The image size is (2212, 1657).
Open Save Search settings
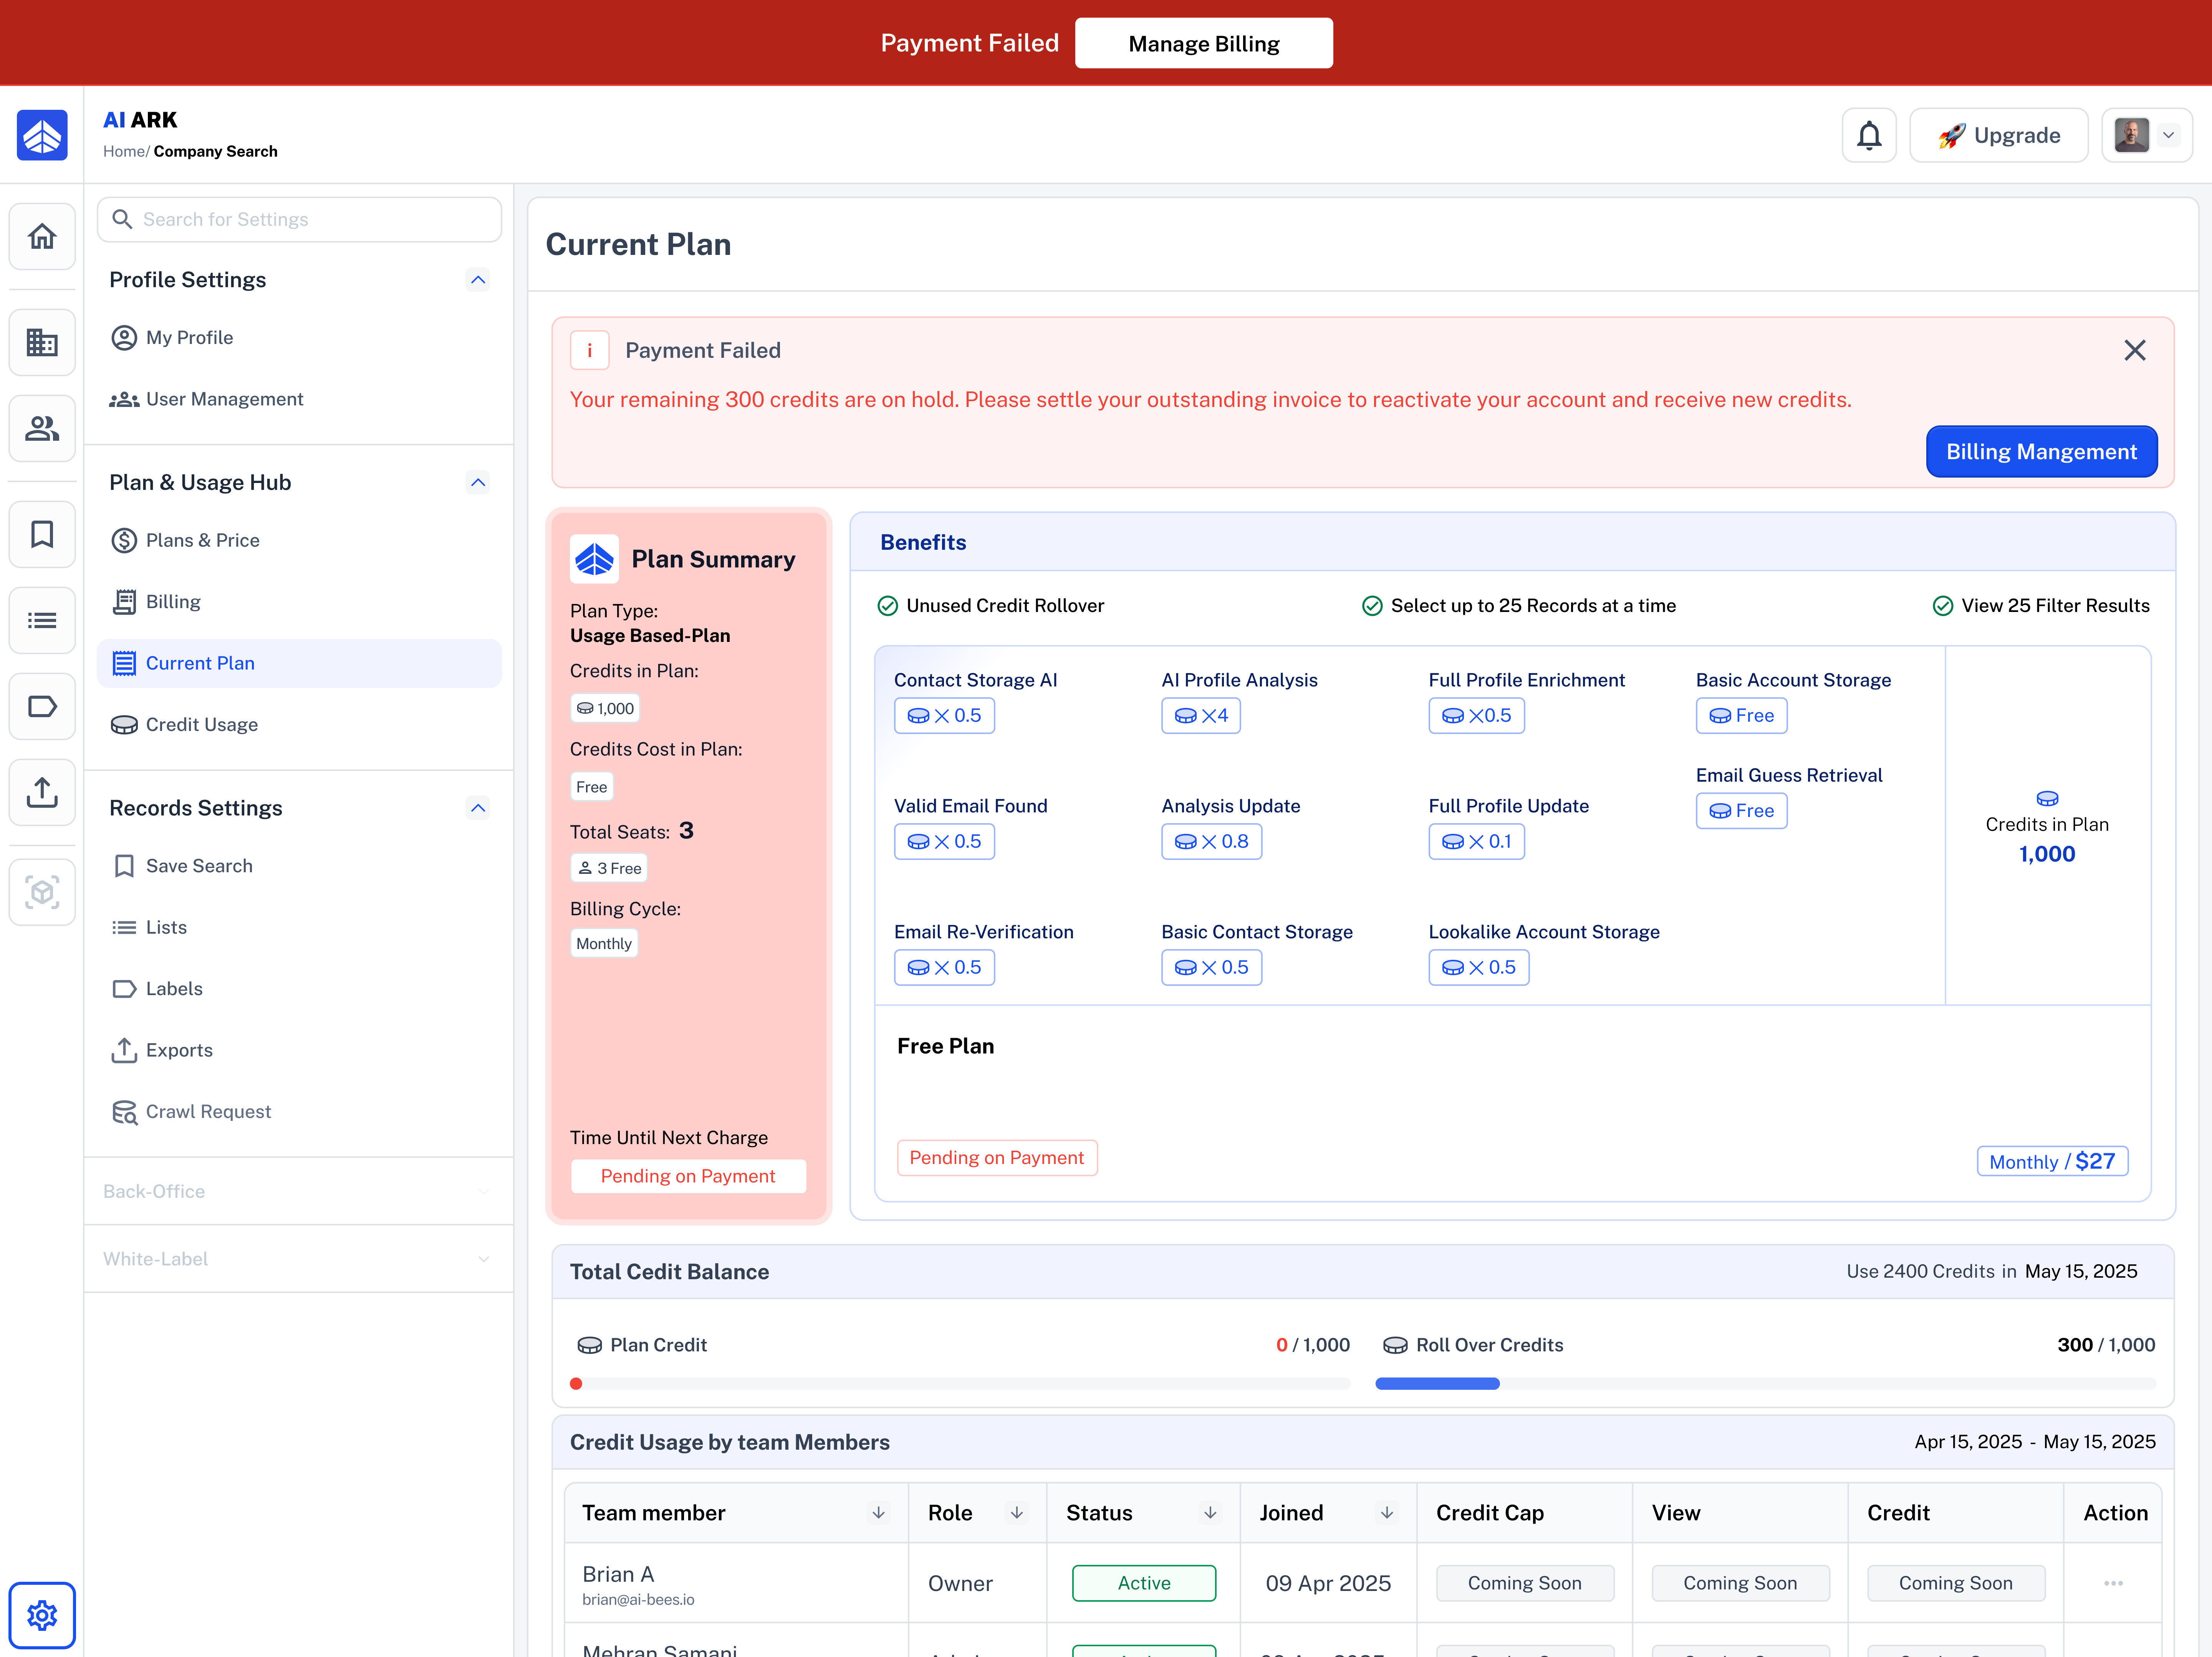tap(300, 866)
